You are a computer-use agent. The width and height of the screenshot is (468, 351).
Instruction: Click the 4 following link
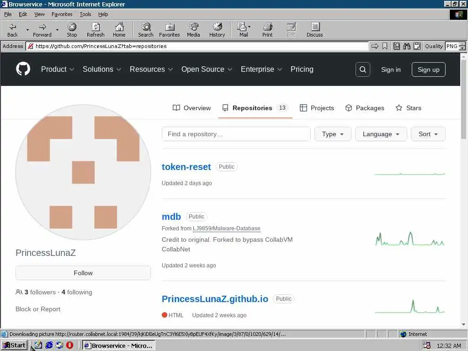(77, 292)
